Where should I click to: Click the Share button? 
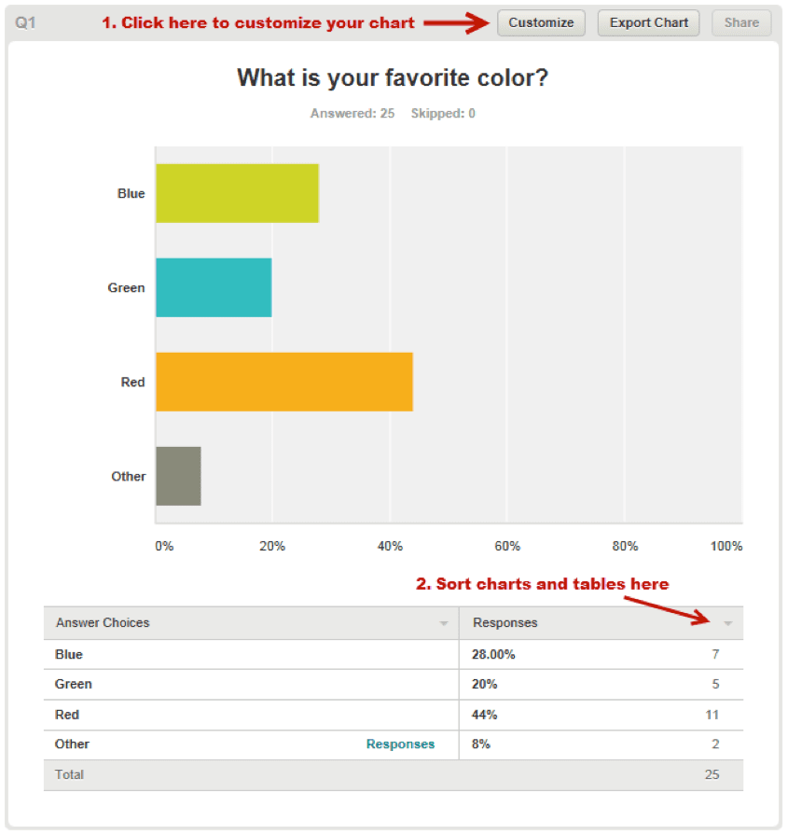(741, 23)
